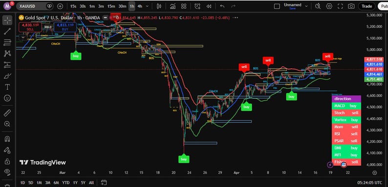Start bar replay mode

tap(209, 6)
